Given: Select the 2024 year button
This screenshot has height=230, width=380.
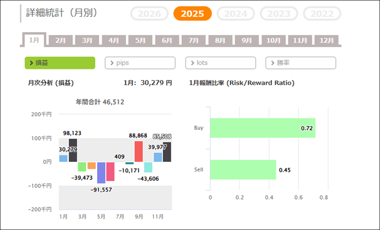Looking at the screenshot, I should [236, 14].
